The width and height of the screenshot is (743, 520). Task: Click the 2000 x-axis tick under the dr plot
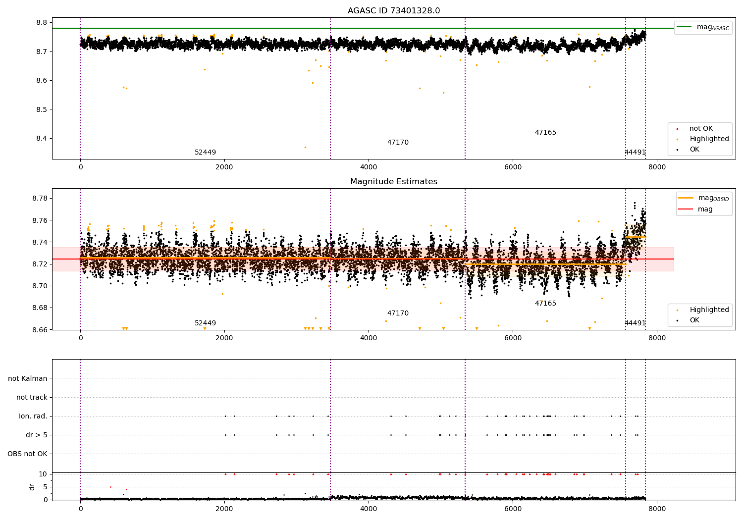224,509
